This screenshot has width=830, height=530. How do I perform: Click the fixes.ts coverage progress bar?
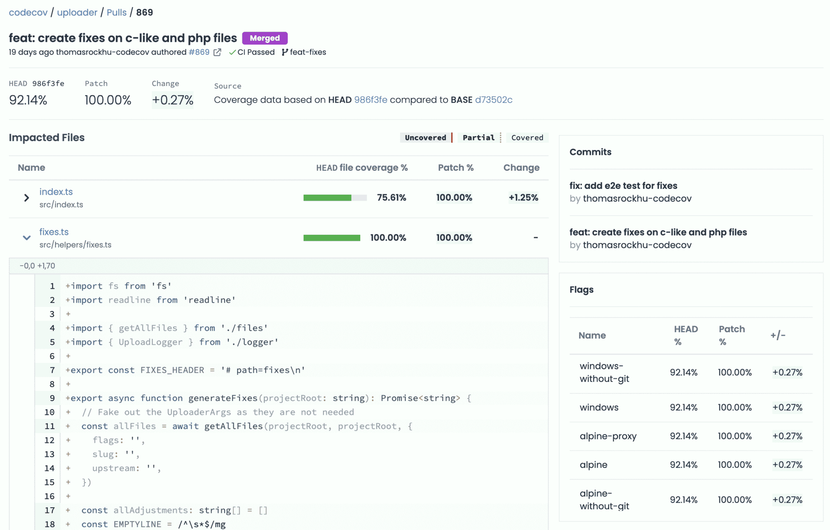[332, 238]
